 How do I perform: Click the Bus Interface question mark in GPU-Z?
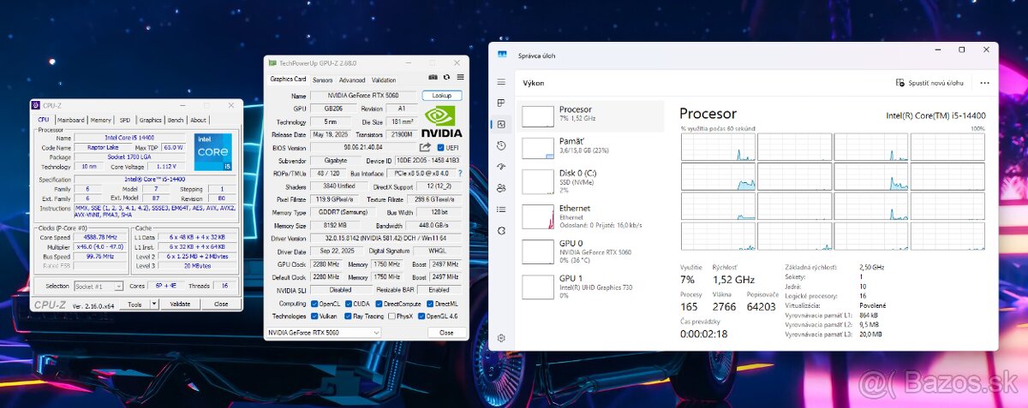460,174
